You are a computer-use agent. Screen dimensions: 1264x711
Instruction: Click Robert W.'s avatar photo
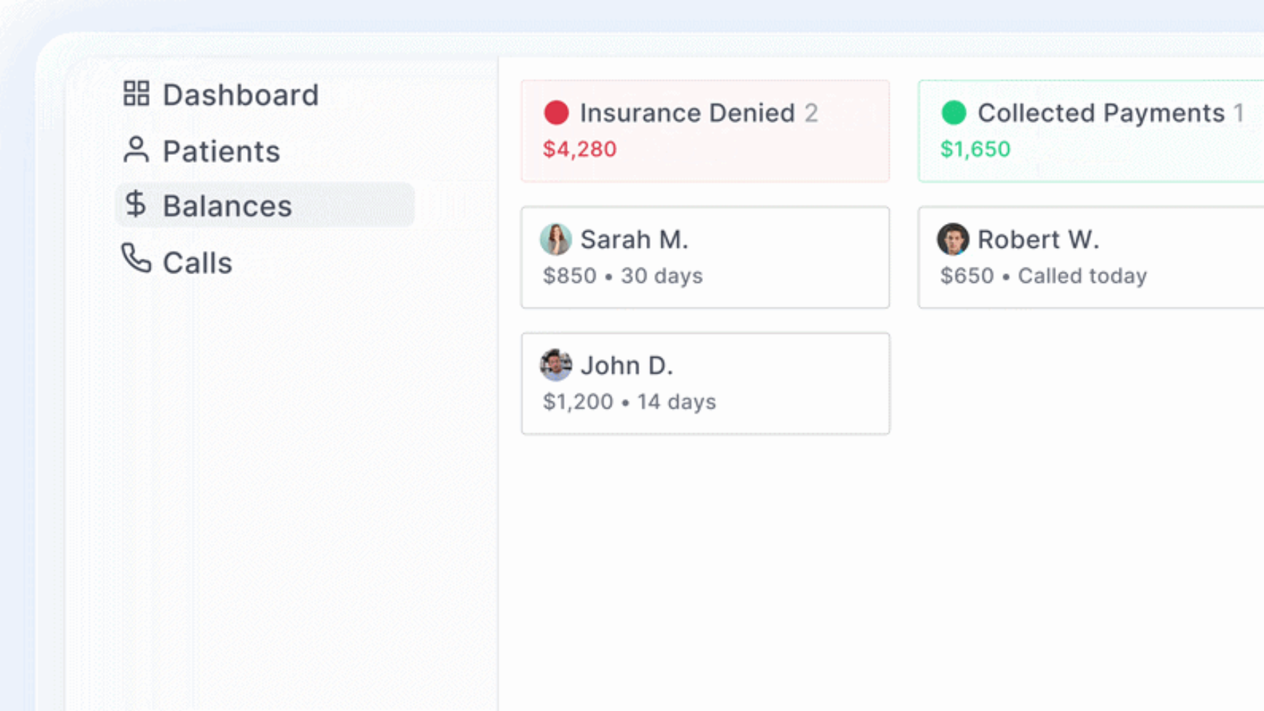(x=953, y=239)
